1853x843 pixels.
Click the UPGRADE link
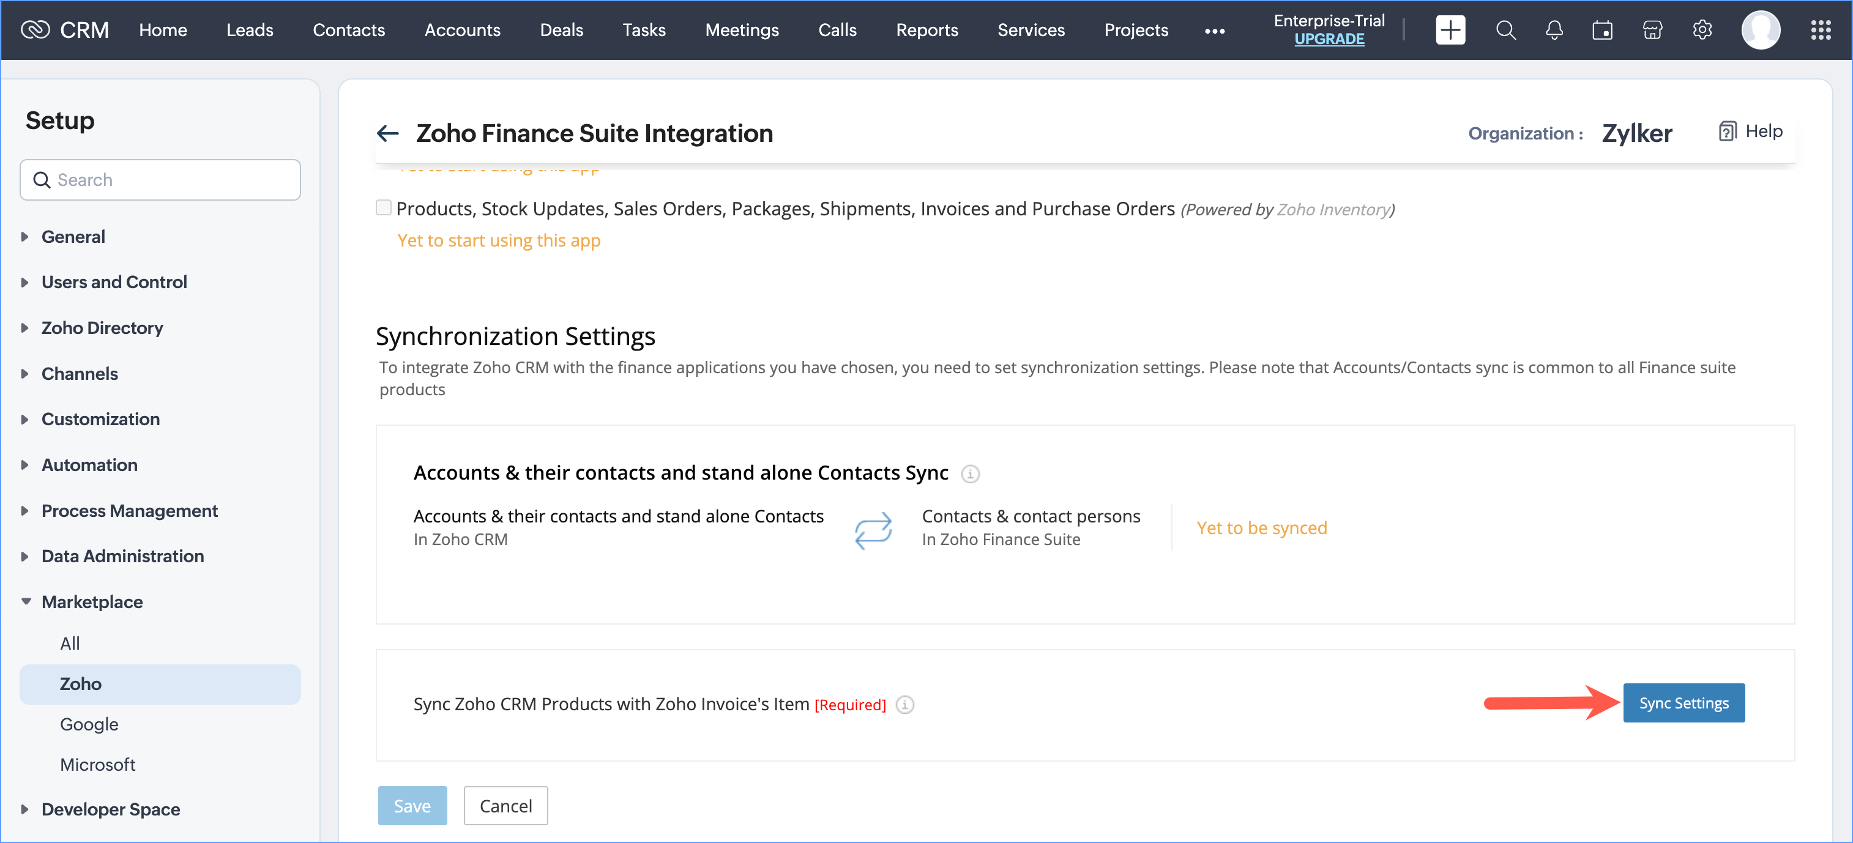tap(1329, 39)
